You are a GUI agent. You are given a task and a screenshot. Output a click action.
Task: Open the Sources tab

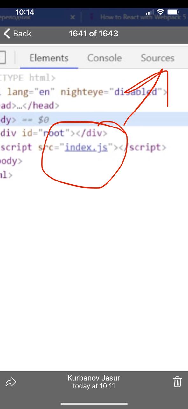(157, 58)
